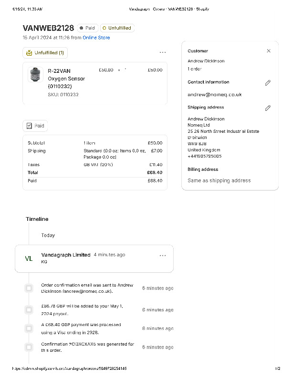Click the 1 order customer link
This screenshot has width=292, height=377.
[195, 69]
